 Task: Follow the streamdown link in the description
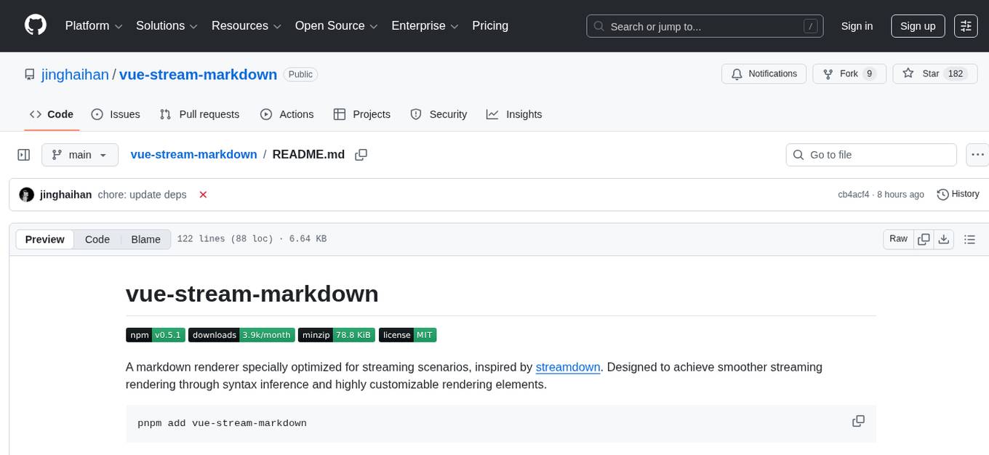tap(567, 367)
